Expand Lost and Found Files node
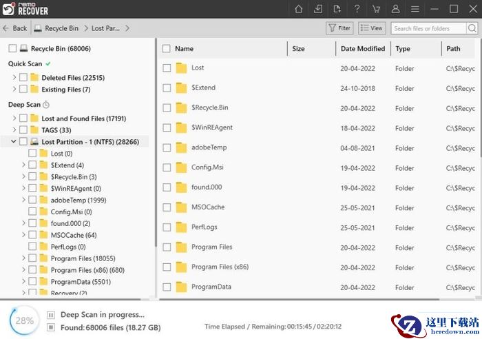This screenshot has width=482, height=339. tap(14, 118)
